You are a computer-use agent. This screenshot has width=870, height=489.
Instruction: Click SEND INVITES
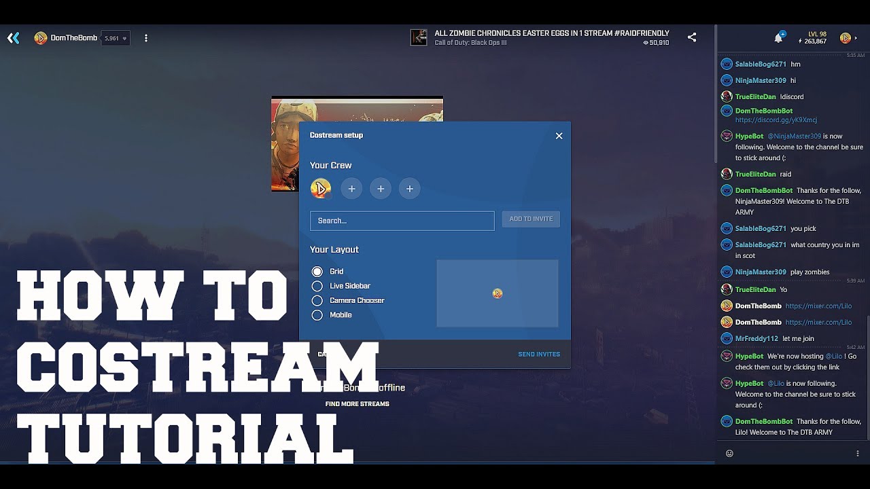(539, 354)
